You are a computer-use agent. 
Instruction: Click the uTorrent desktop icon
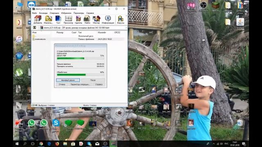(19, 73)
